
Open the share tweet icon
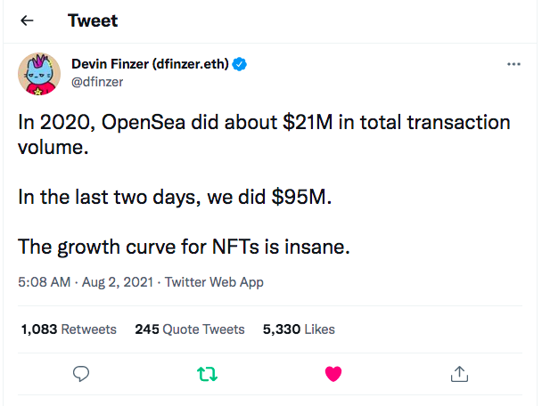(x=459, y=374)
